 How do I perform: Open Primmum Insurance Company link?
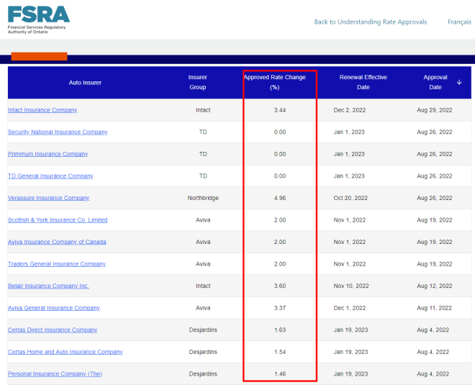(48, 154)
